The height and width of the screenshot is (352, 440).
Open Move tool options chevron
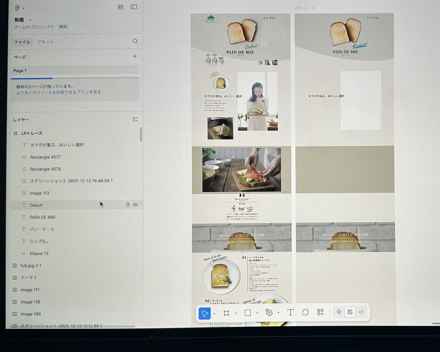coord(214,313)
